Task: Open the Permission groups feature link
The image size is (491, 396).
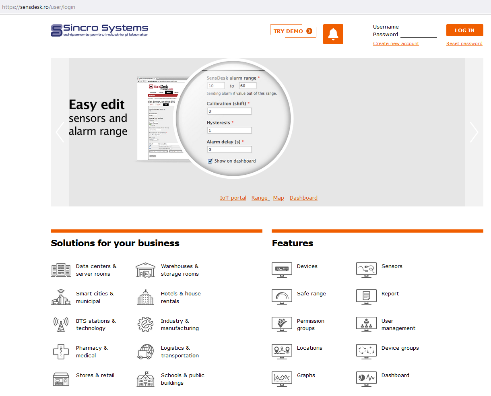Action: [311, 324]
